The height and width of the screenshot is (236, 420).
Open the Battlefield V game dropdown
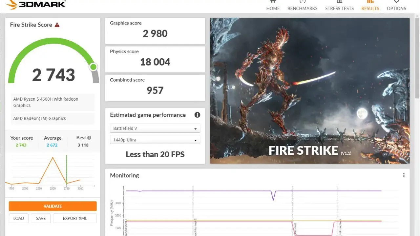[155, 128]
